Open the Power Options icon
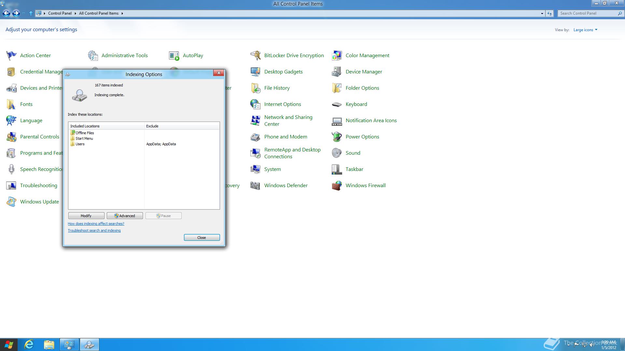Image resolution: width=625 pixels, height=351 pixels. [337, 137]
